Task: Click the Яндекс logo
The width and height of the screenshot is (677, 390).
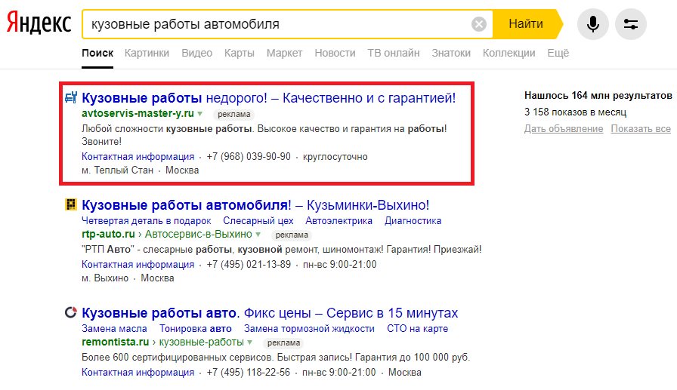Action: coord(39,23)
